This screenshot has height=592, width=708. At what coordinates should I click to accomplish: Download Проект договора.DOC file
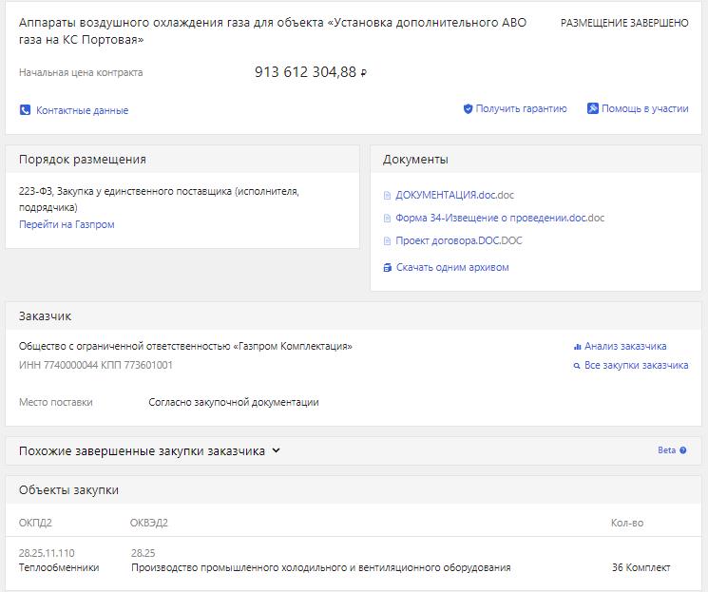(x=459, y=240)
